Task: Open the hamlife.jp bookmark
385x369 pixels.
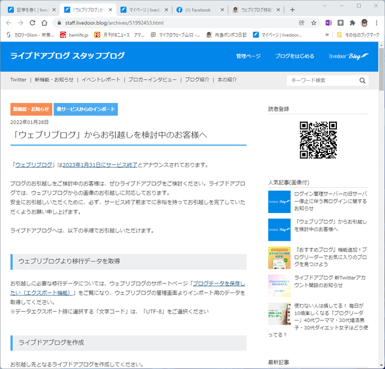Action: 74,35
